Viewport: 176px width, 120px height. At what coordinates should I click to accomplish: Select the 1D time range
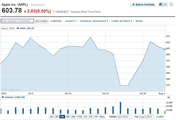[51, 117]
